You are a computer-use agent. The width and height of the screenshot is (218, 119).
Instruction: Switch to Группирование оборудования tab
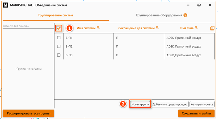click(x=159, y=15)
